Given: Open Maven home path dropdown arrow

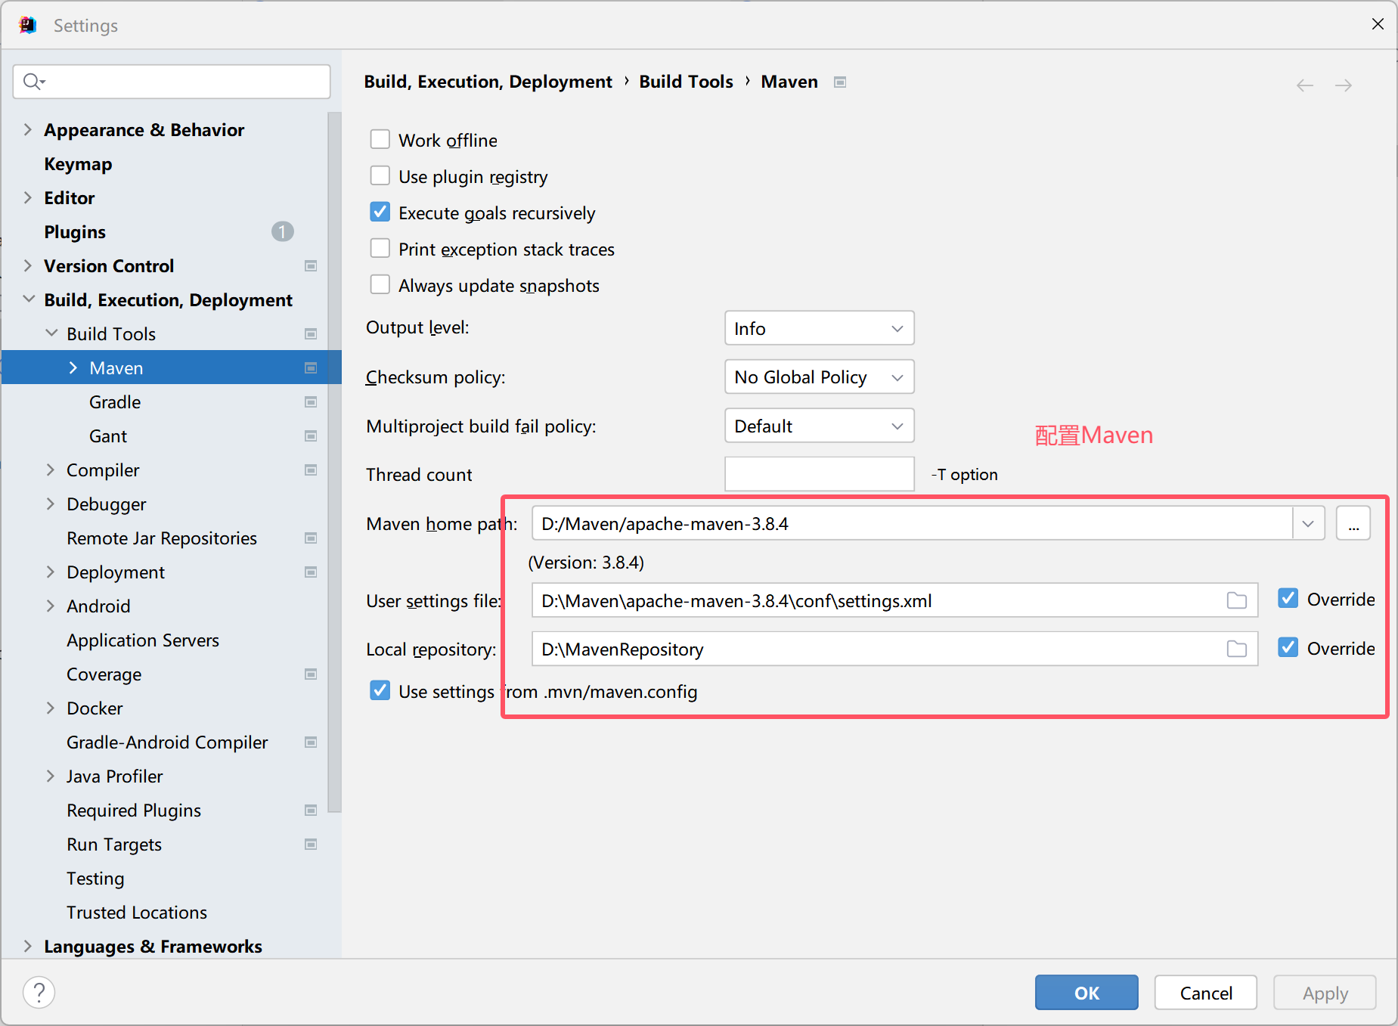Looking at the screenshot, I should pos(1308,523).
